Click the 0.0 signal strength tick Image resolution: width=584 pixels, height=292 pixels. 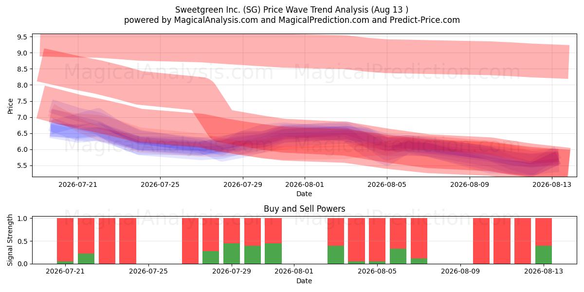[x=23, y=264]
